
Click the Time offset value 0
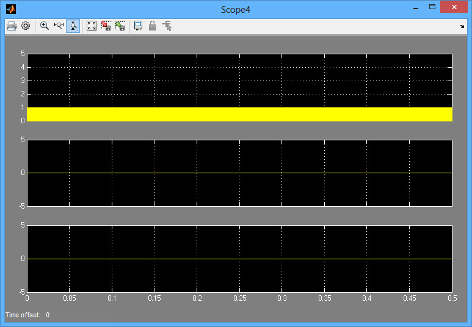pyautogui.click(x=48, y=315)
